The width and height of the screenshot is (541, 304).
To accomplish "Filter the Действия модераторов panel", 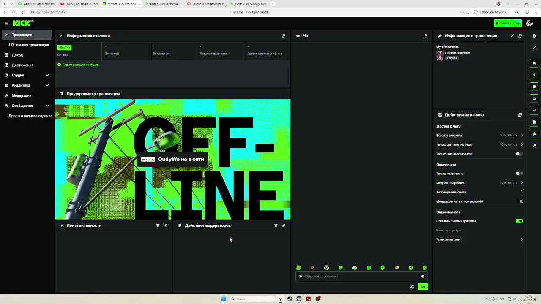I will coord(276,225).
